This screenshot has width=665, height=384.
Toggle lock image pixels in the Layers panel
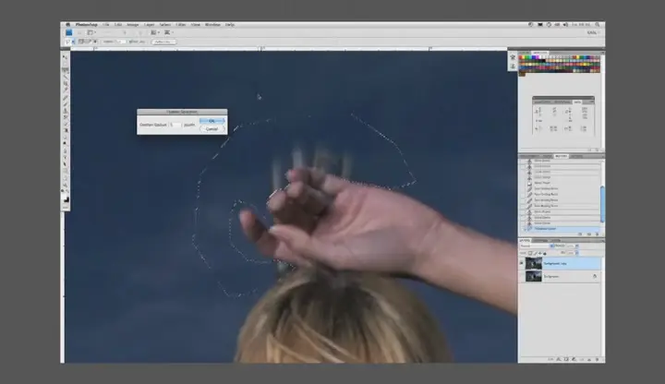pyautogui.click(x=535, y=253)
